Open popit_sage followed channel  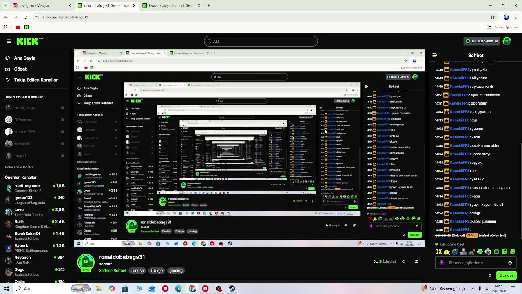(35, 108)
